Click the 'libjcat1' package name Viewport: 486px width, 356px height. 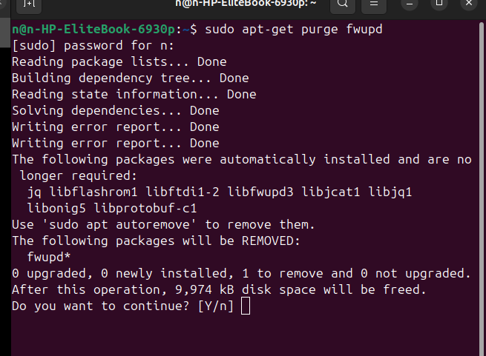click(x=331, y=192)
